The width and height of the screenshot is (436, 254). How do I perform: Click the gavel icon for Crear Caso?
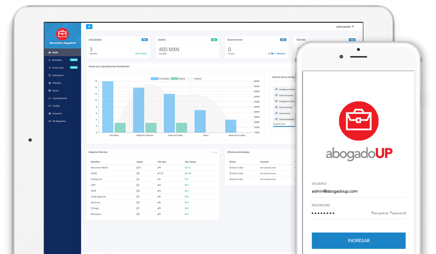pyautogui.click(x=49, y=68)
